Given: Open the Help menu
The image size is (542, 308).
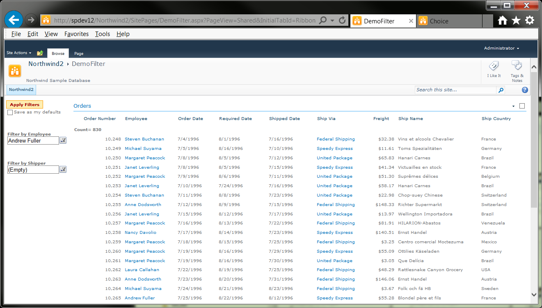Looking at the screenshot, I should 123,34.
